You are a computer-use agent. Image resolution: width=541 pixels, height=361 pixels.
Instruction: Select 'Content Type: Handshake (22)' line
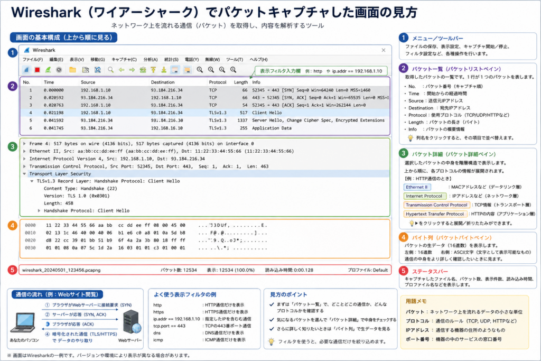(80, 189)
